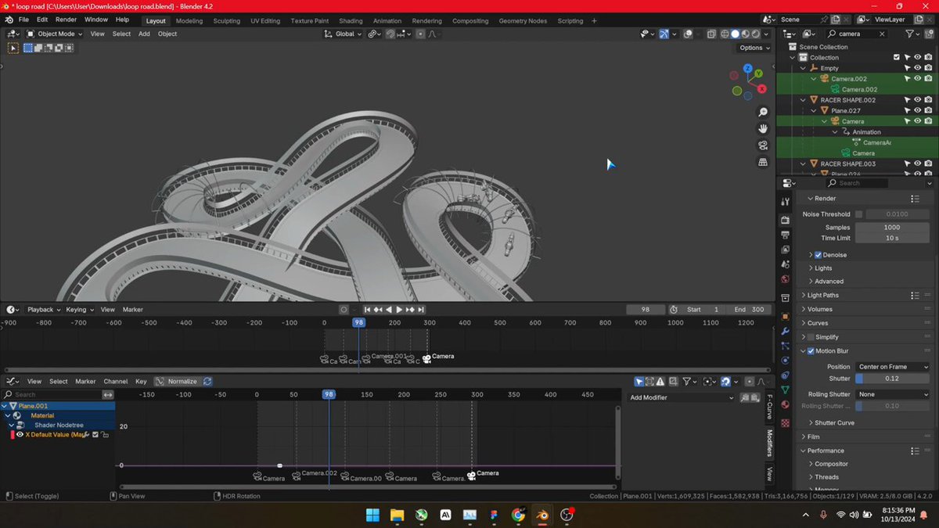Toggle Noise Threshold checkbox

click(x=858, y=214)
